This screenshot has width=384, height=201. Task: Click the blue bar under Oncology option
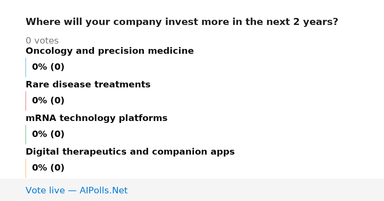(x=26, y=67)
